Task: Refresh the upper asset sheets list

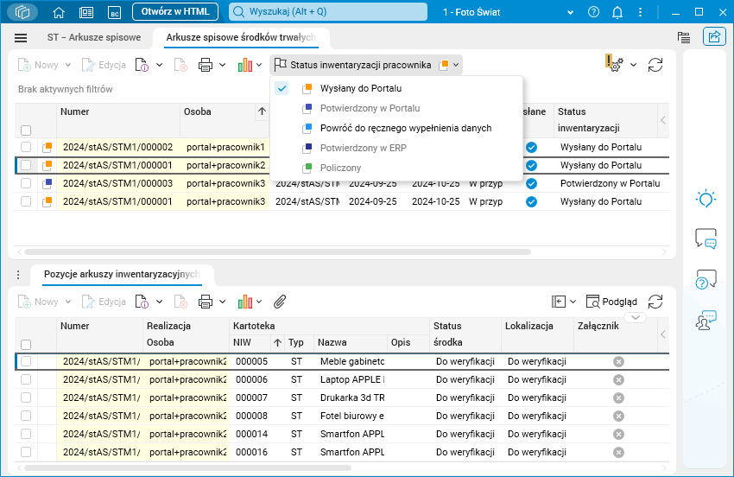Action: tap(655, 65)
